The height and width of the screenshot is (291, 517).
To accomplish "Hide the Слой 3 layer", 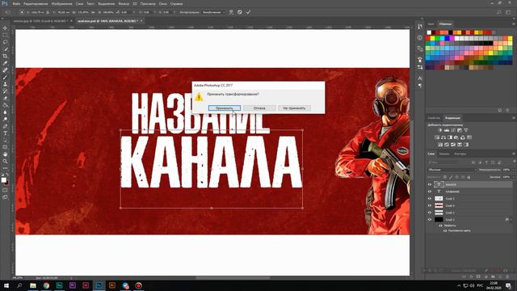I will 430,199.
